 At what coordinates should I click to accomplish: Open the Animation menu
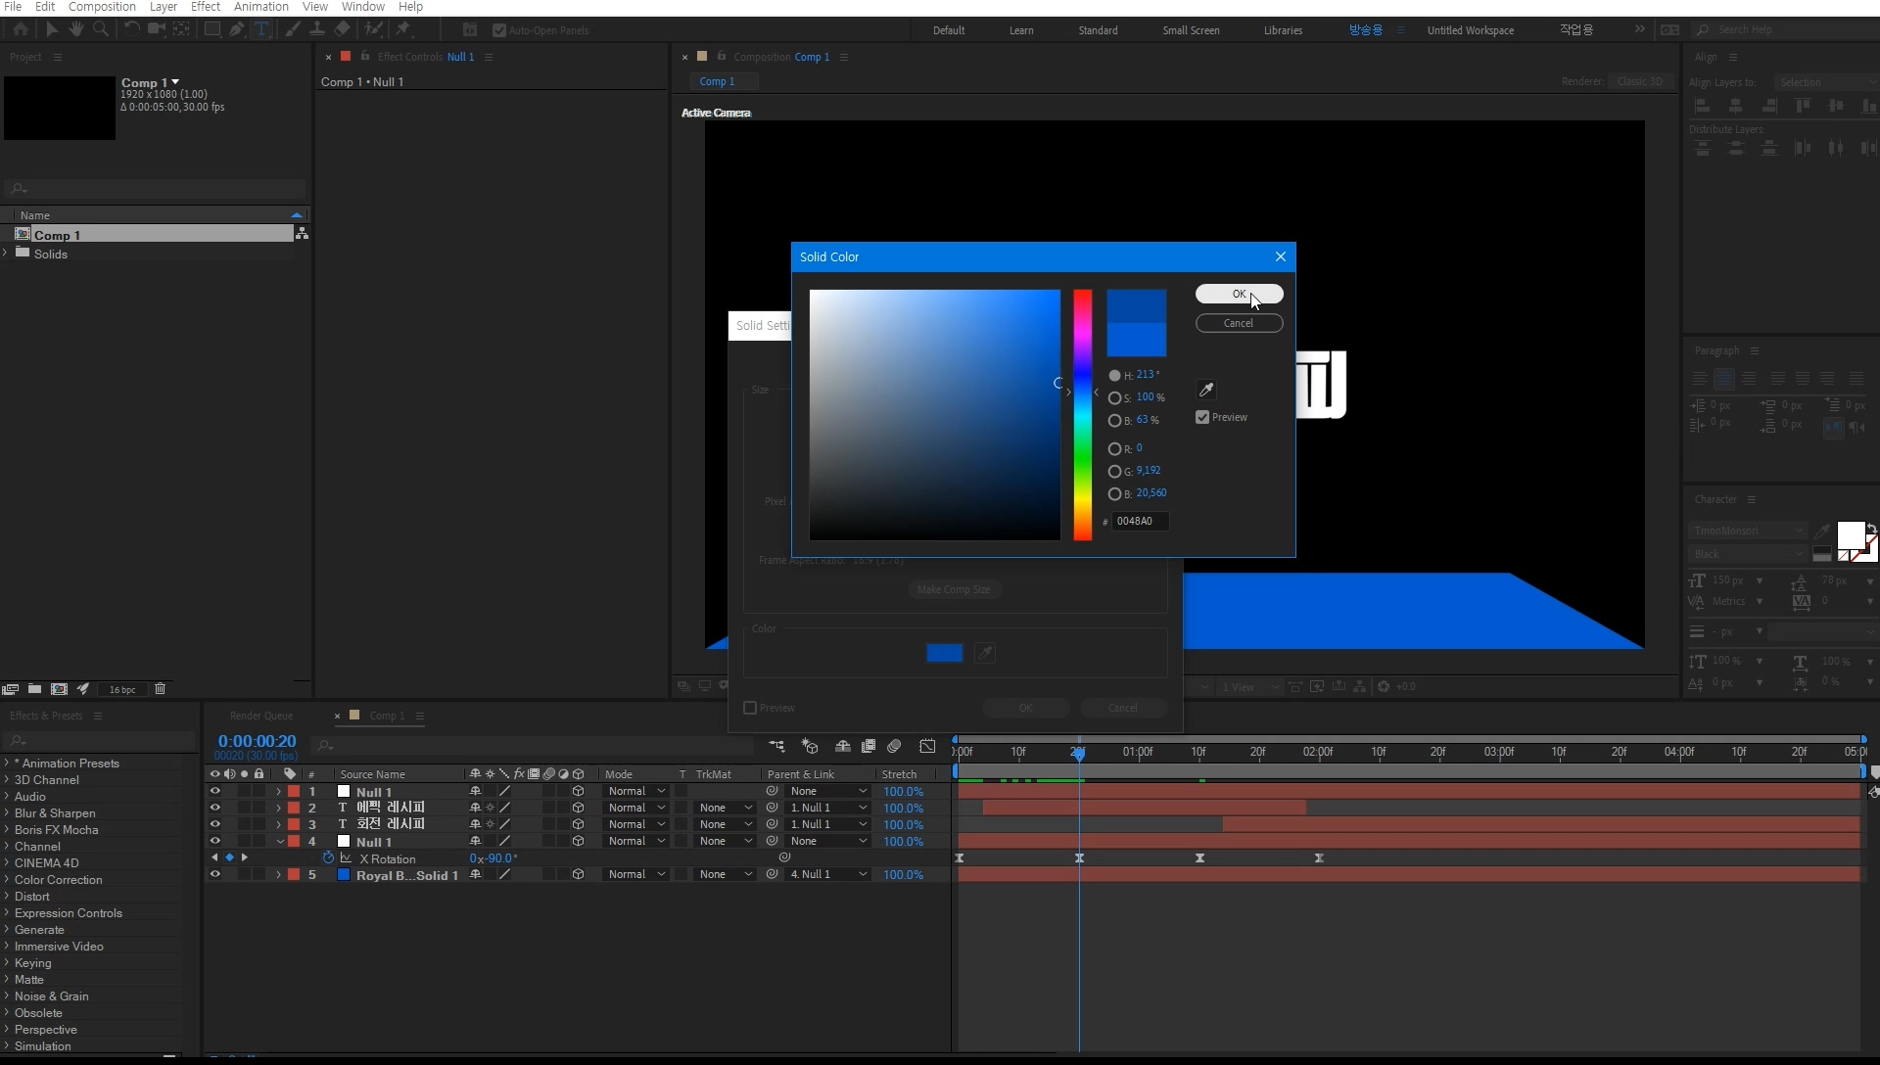pyautogui.click(x=260, y=7)
